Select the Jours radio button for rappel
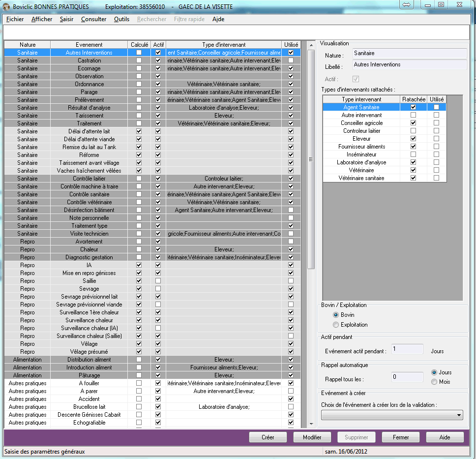Image resolution: width=476 pixels, height=459 pixels. (434, 372)
